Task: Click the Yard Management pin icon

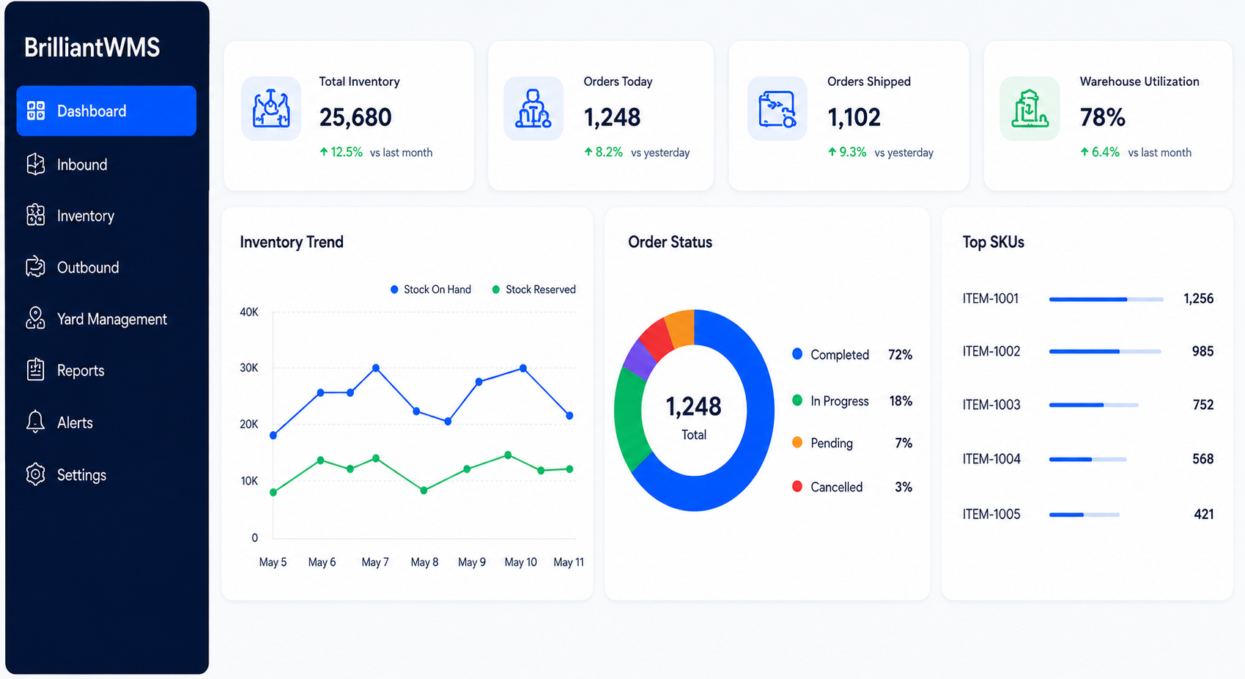Action: point(36,318)
